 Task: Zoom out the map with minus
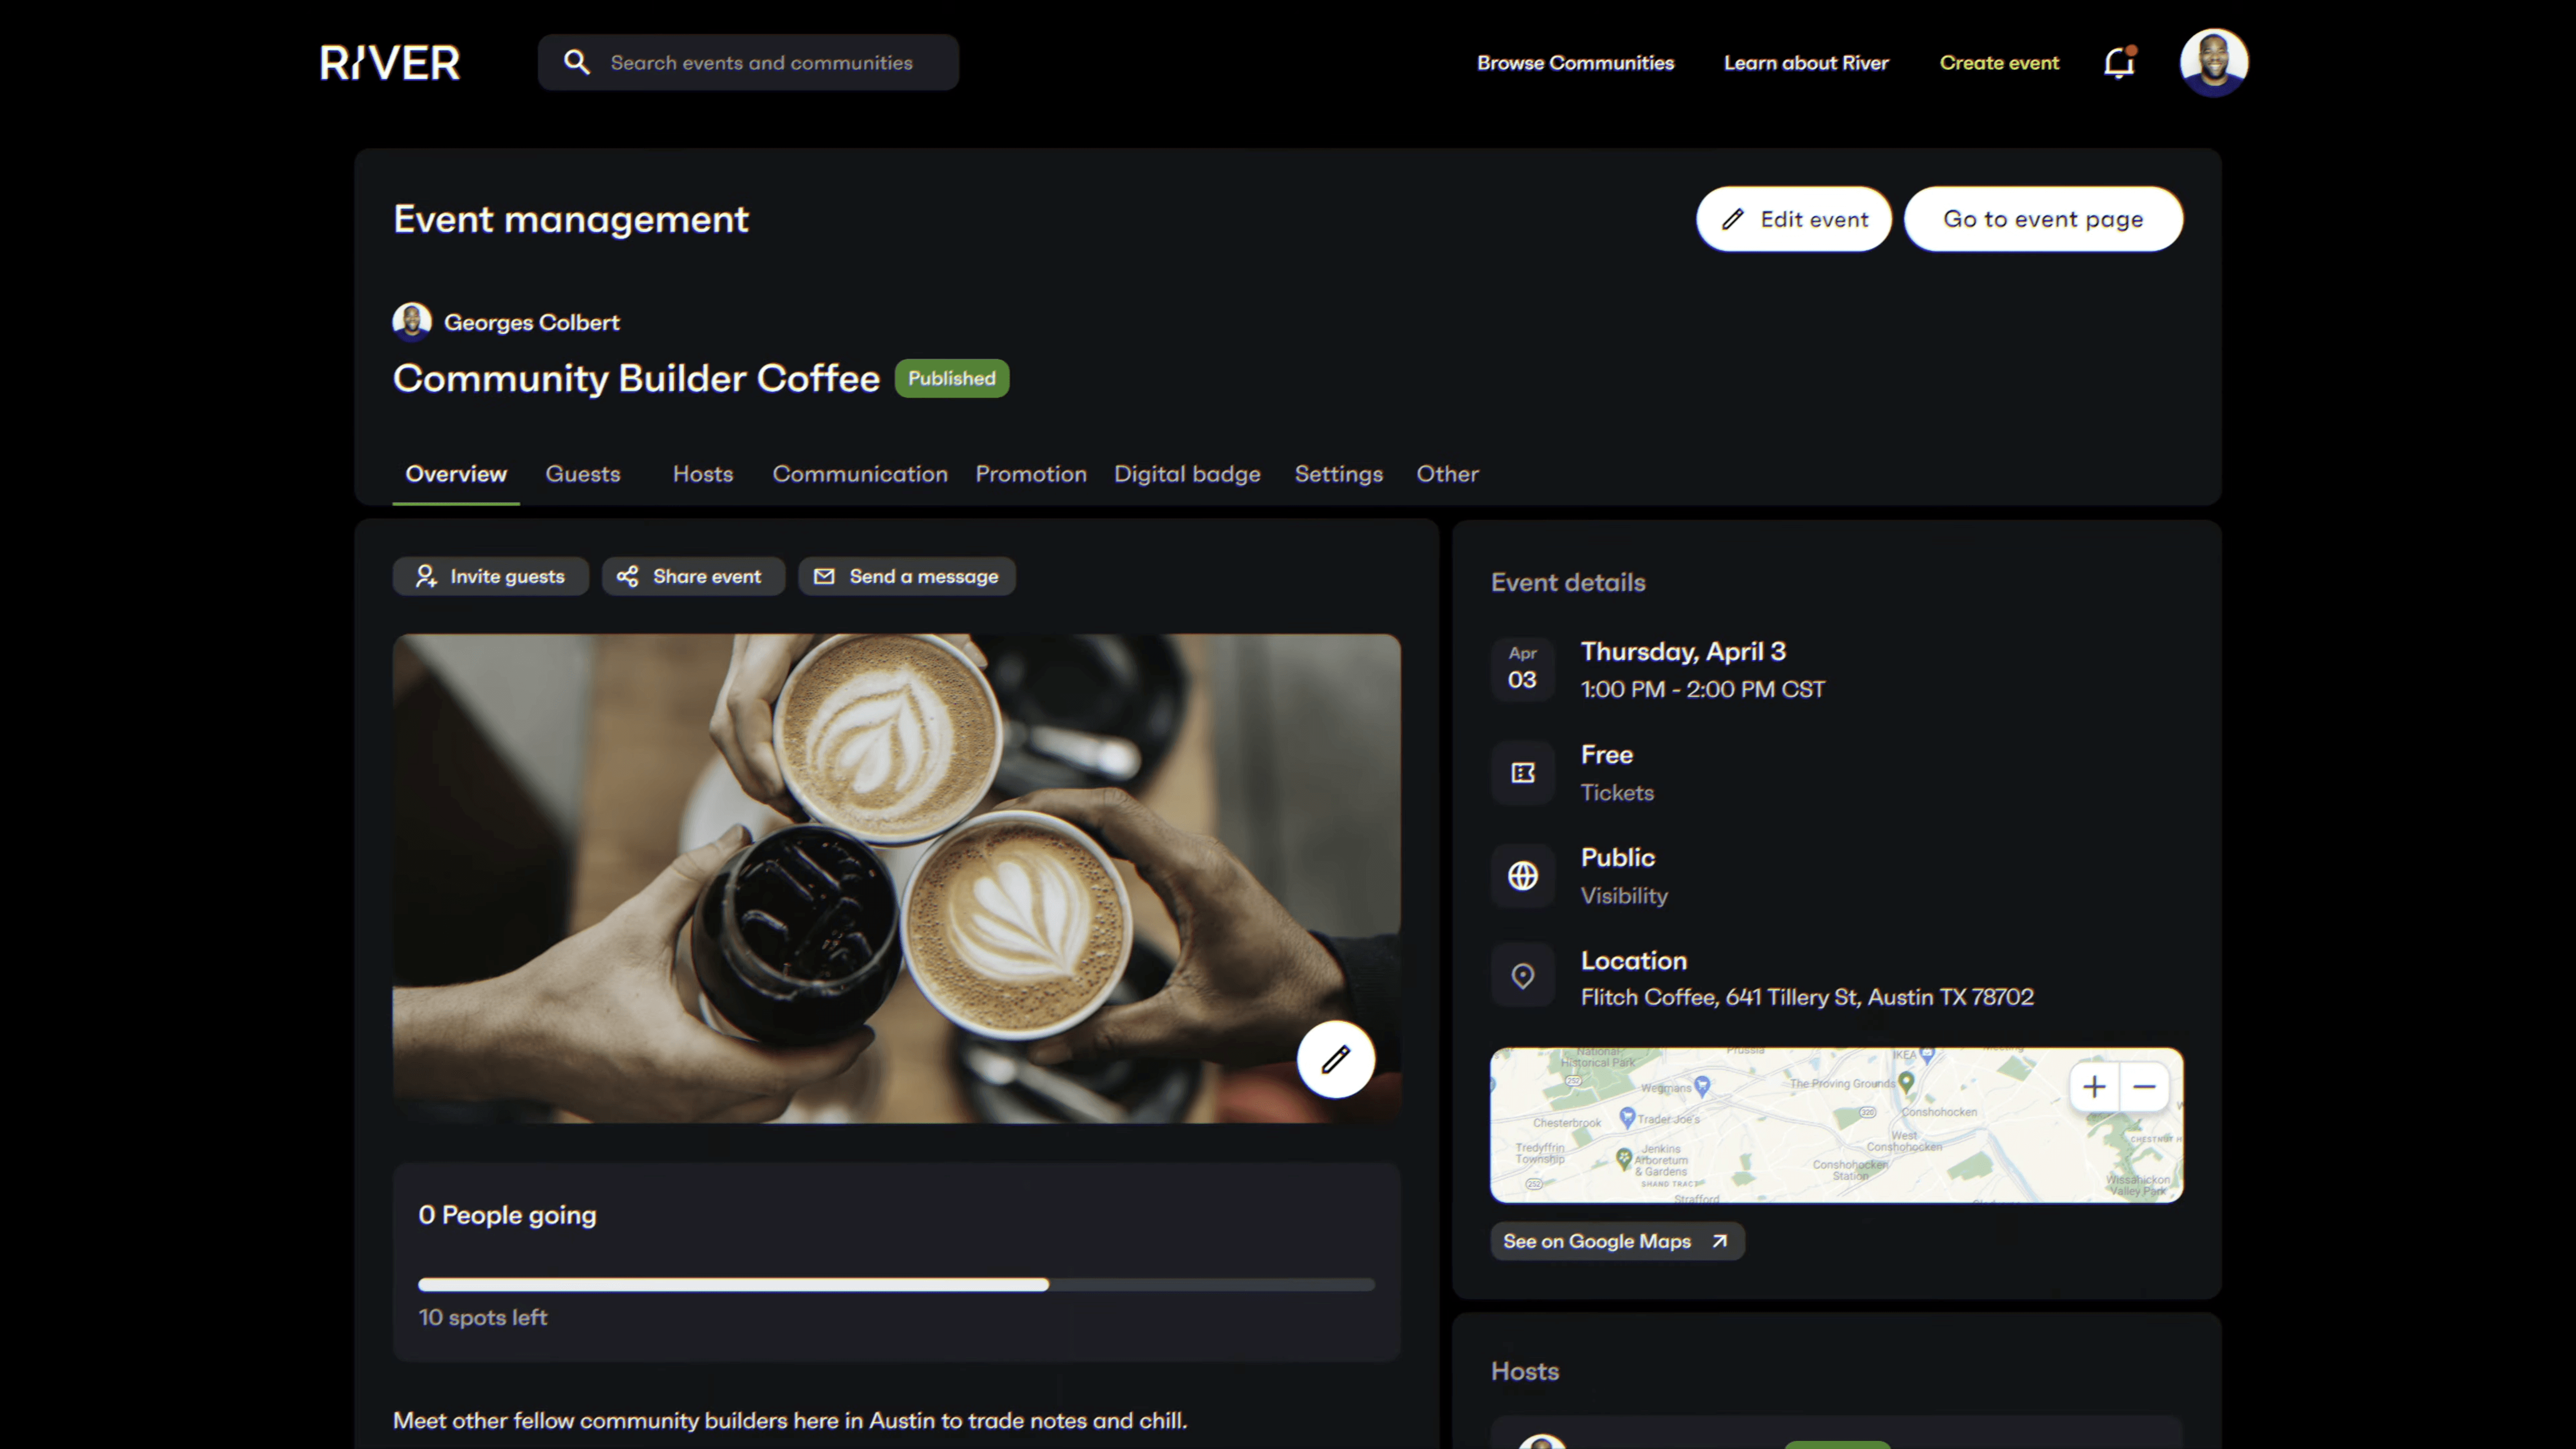[x=2144, y=1087]
